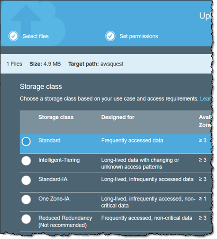
Task: Click Reduced Redundancy (Not recommended) label
Action: (65, 221)
